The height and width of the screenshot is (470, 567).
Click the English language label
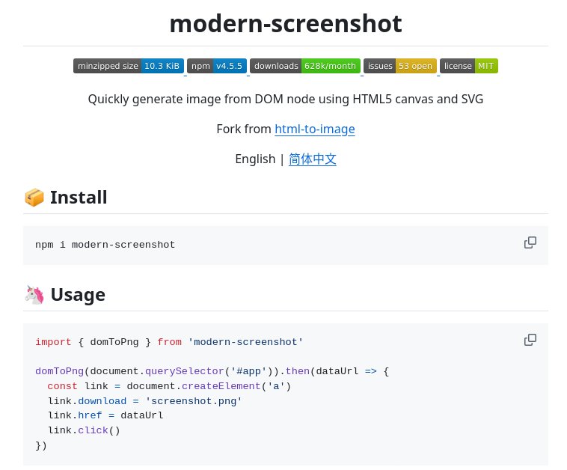click(255, 159)
